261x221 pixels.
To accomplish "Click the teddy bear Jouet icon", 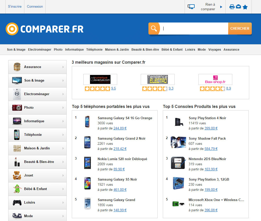I will pos(17,175).
